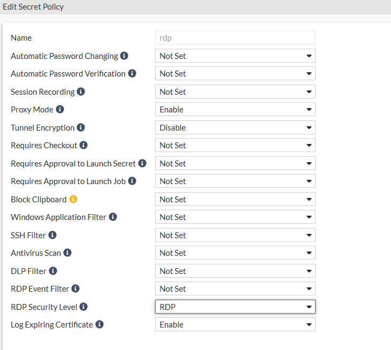This screenshot has height=350, width=391.
Task: Expand the RDP Security Level dropdown
Action: tap(235, 307)
